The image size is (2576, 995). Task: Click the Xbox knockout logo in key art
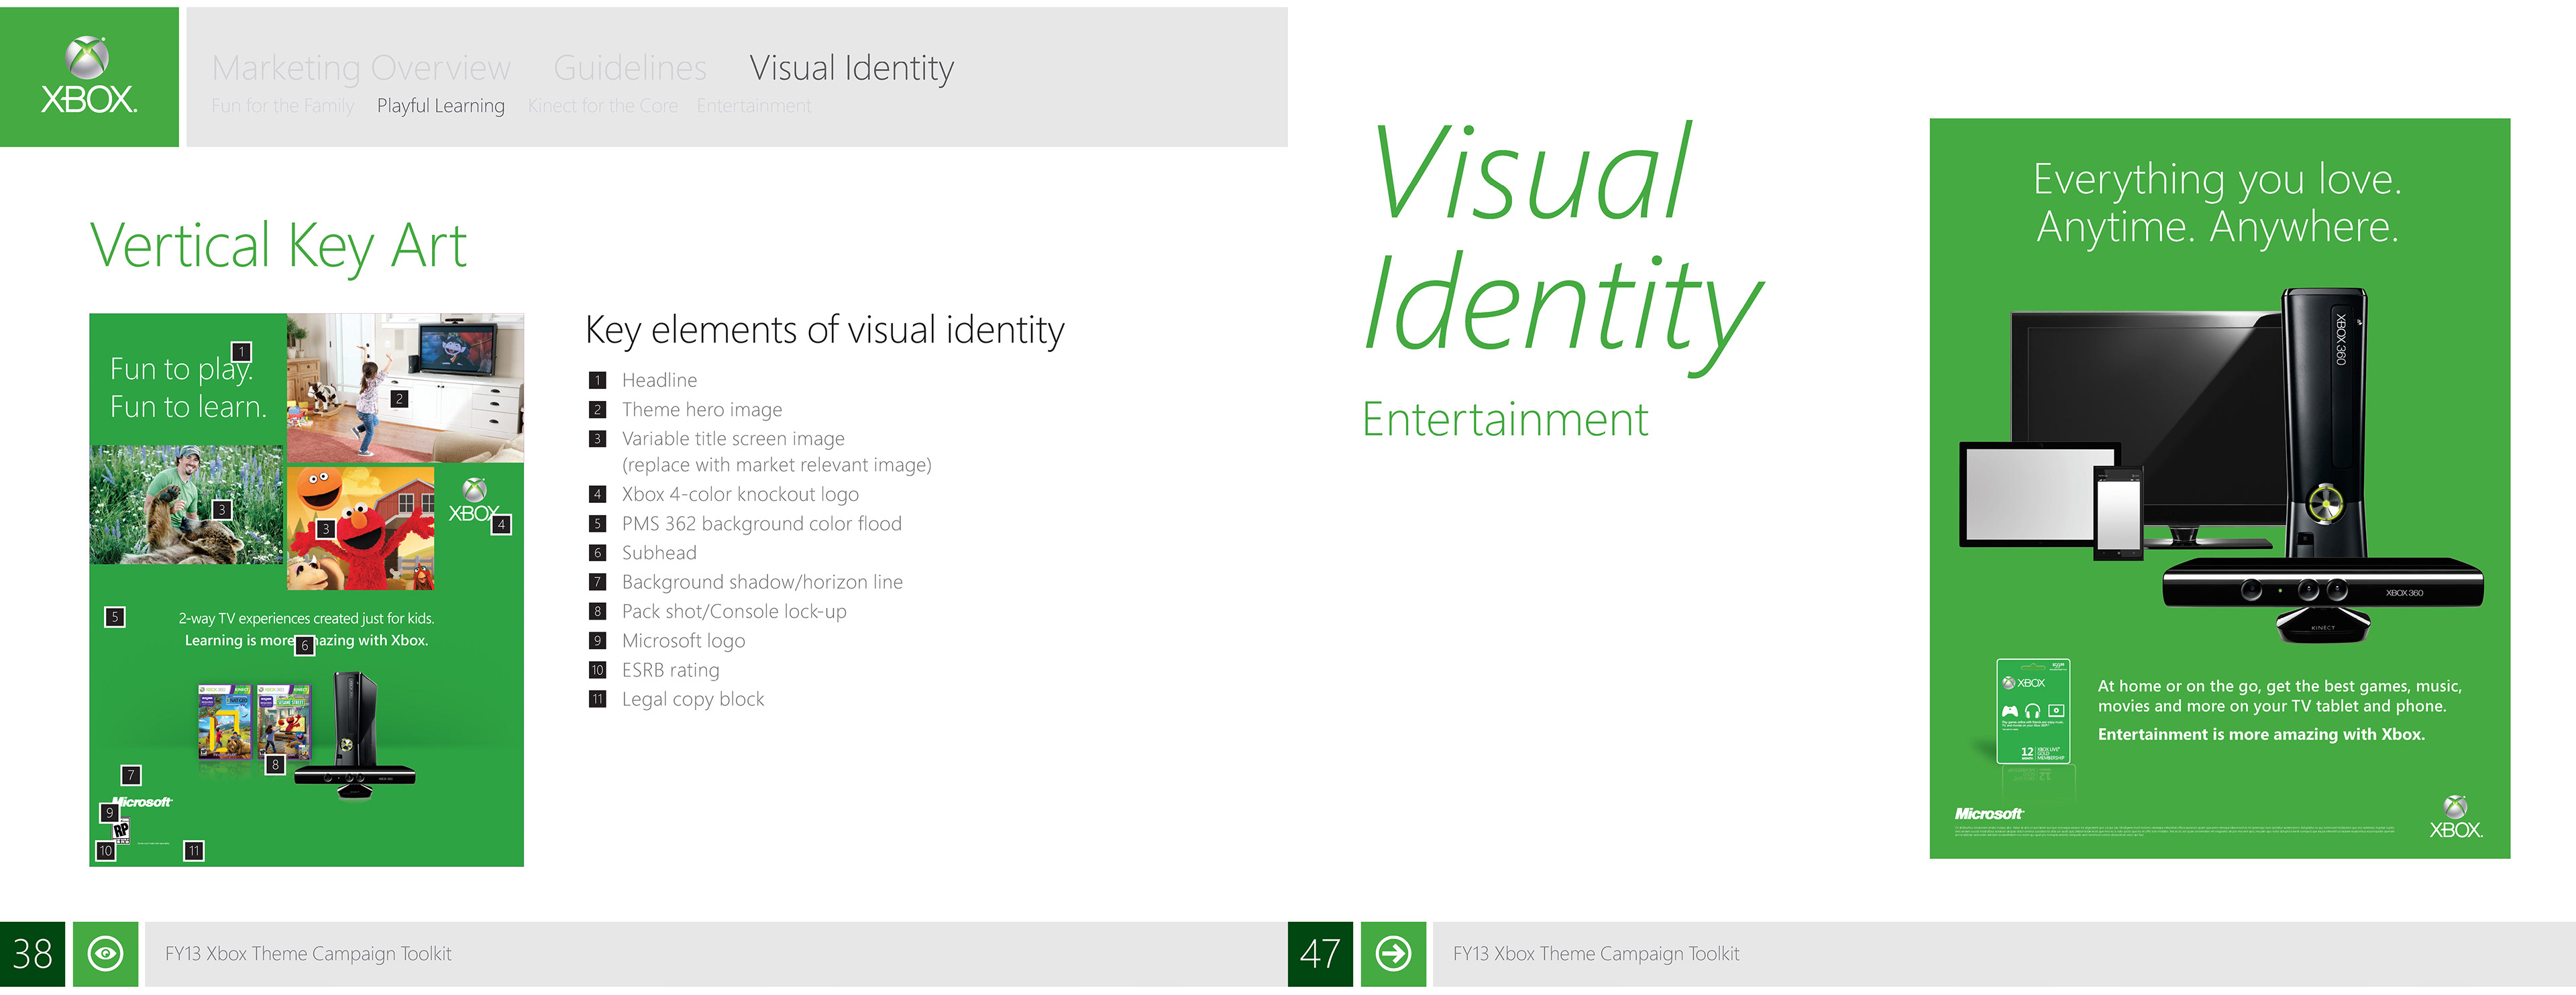pos(474,500)
